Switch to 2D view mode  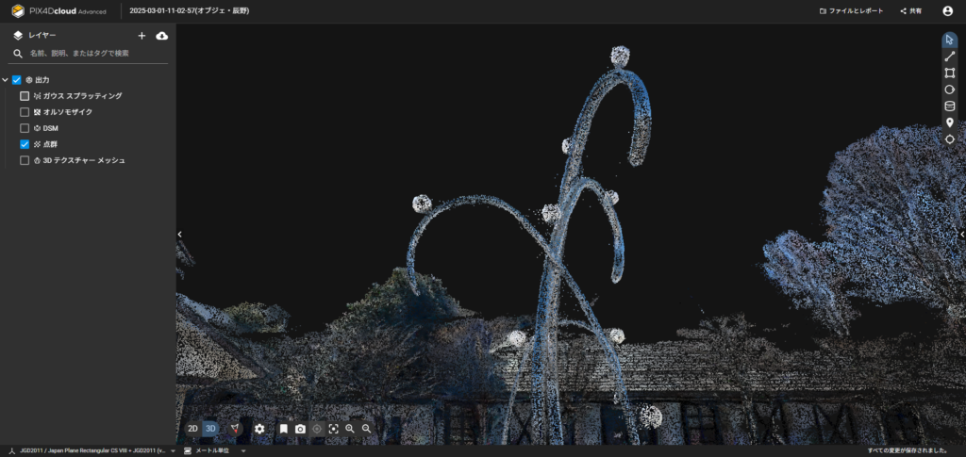pos(192,429)
